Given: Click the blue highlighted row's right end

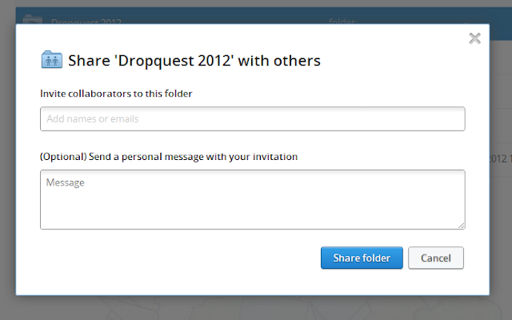Looking at the screenshot, I should (x=501, y=32).
